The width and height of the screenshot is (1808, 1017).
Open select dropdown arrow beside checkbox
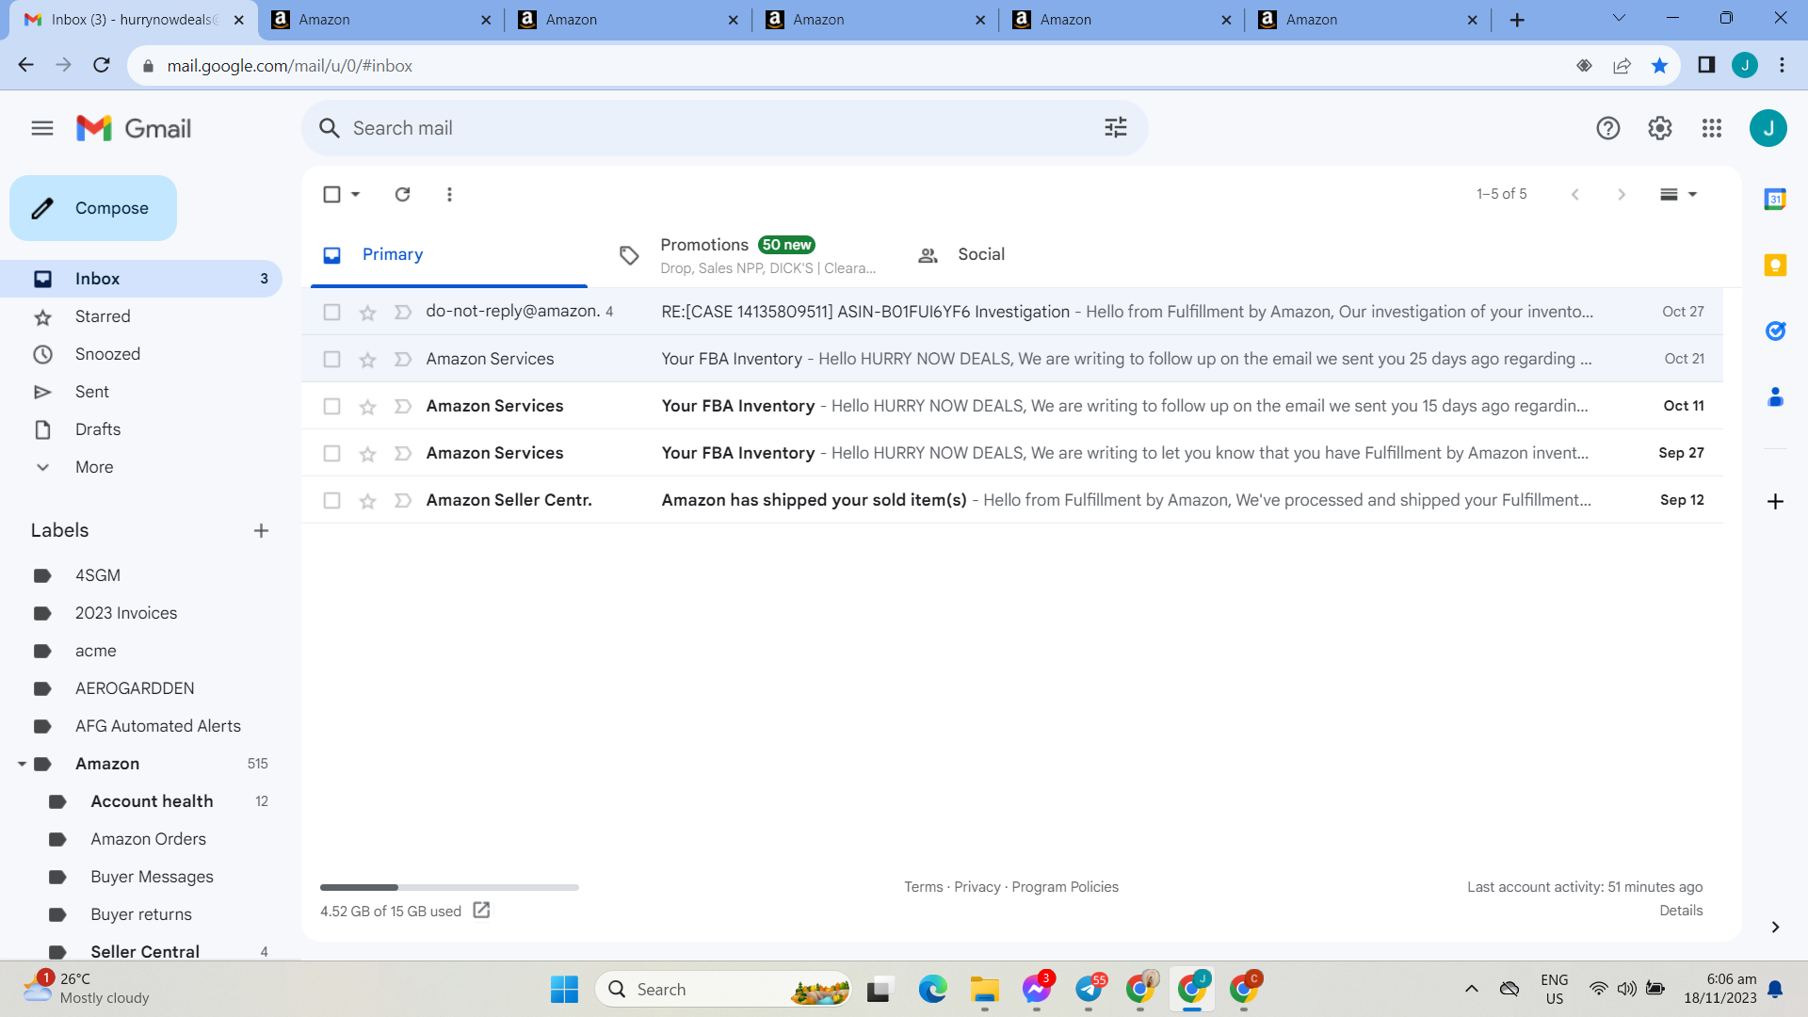pyautogui.click(x=355, y=194)
